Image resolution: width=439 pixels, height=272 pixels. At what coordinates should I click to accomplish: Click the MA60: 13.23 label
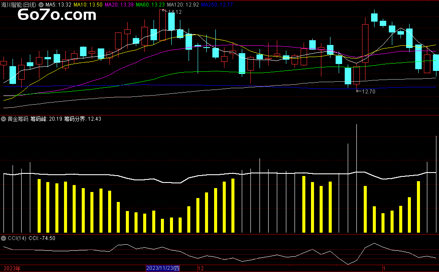click(151, 5)
